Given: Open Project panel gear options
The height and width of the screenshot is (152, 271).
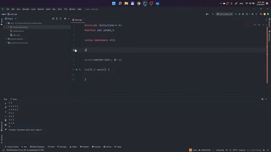Looking at the screenshot, I should (x=65, y=19).
